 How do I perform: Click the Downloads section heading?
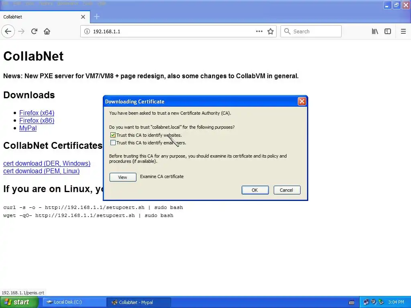[x=29, y=95]
